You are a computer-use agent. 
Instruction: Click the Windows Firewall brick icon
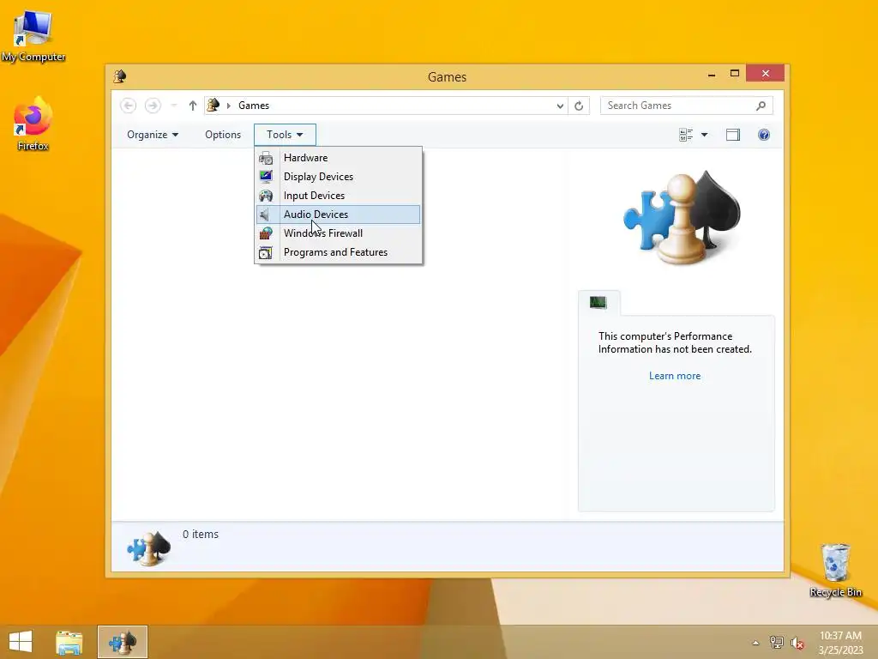[x=266, y=233]
